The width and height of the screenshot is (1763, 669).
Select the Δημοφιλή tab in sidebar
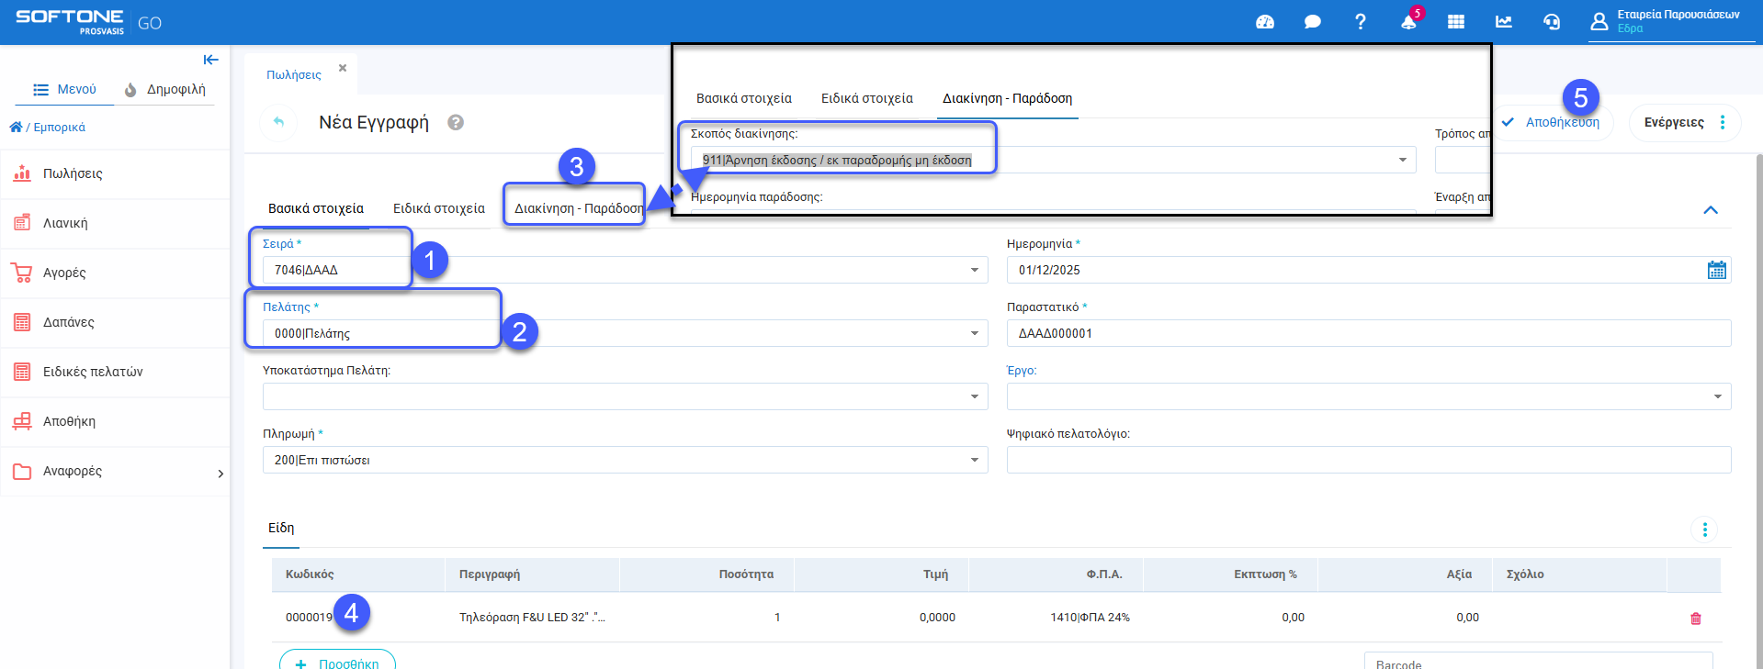point(166,90)
